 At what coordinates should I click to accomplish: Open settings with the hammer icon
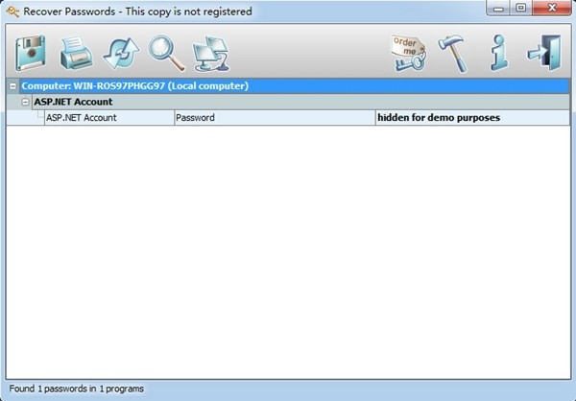(454, 54)
